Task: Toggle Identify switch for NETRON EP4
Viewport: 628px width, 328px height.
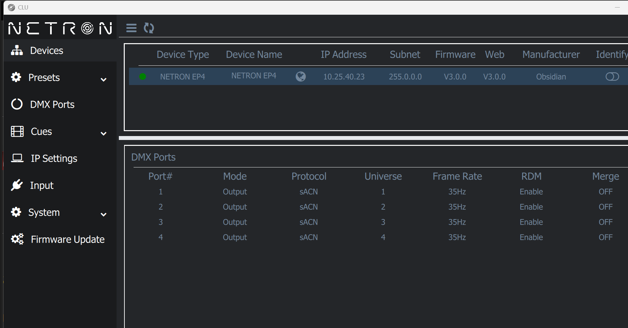Action: pyautogui.click(x=612, y=77)
